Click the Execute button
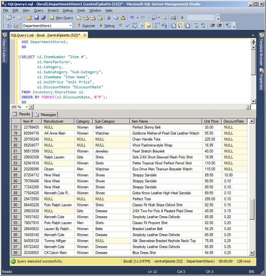 pos(87,26)
